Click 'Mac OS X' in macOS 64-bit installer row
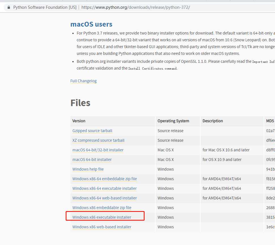275x245 pixels. click(166, 160)
